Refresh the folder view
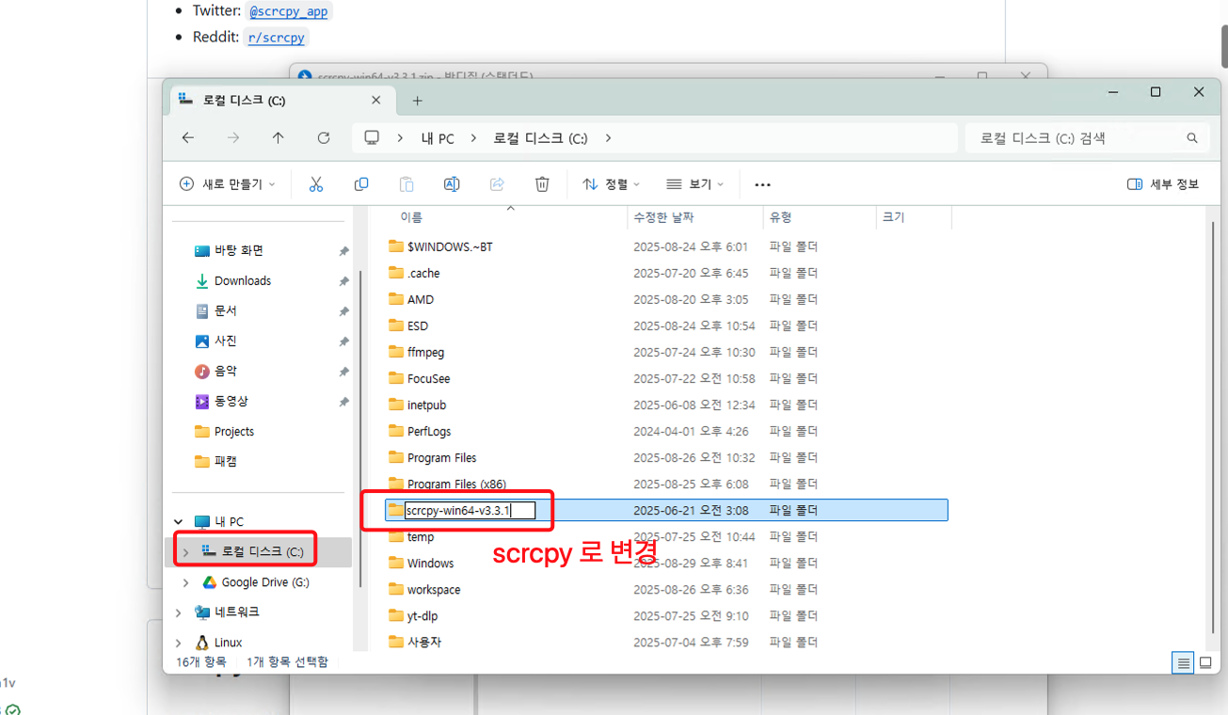This screenshot has width=1228, height=715. click(324, 138)
